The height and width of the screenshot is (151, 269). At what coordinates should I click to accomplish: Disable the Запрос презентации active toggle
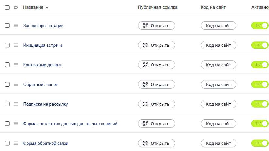click(x=260, y=25)
